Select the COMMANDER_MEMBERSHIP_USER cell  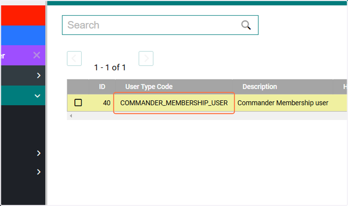(174, 103)
